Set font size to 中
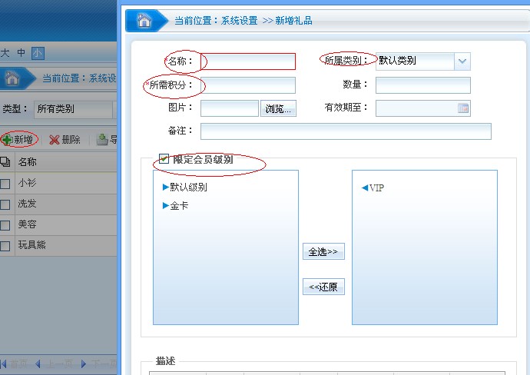The width and height of the screenshot is (530, 375). [21, 53]
